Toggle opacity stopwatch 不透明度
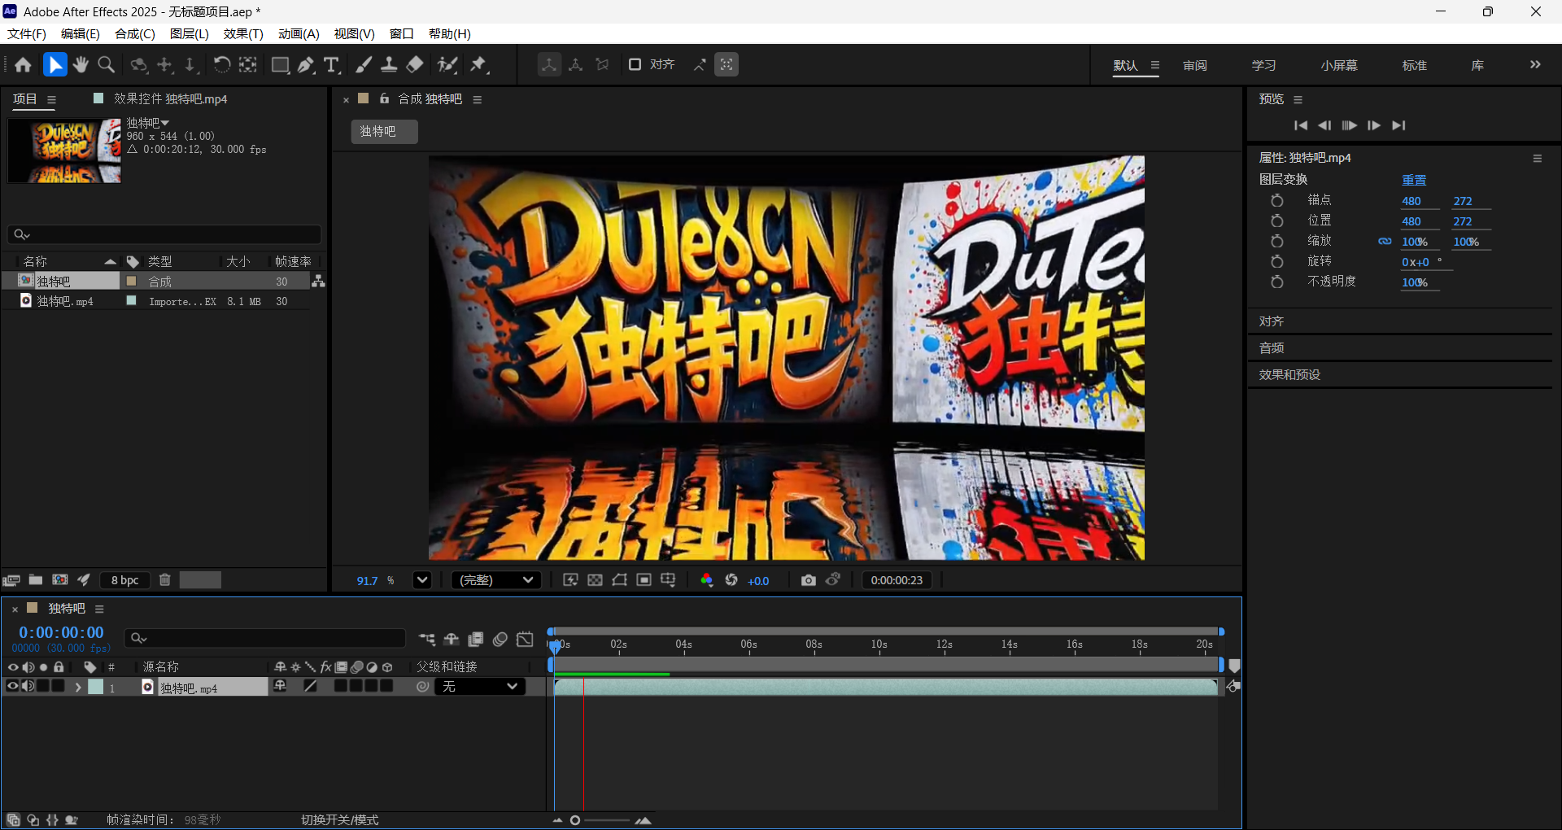 pos(1277,282)
